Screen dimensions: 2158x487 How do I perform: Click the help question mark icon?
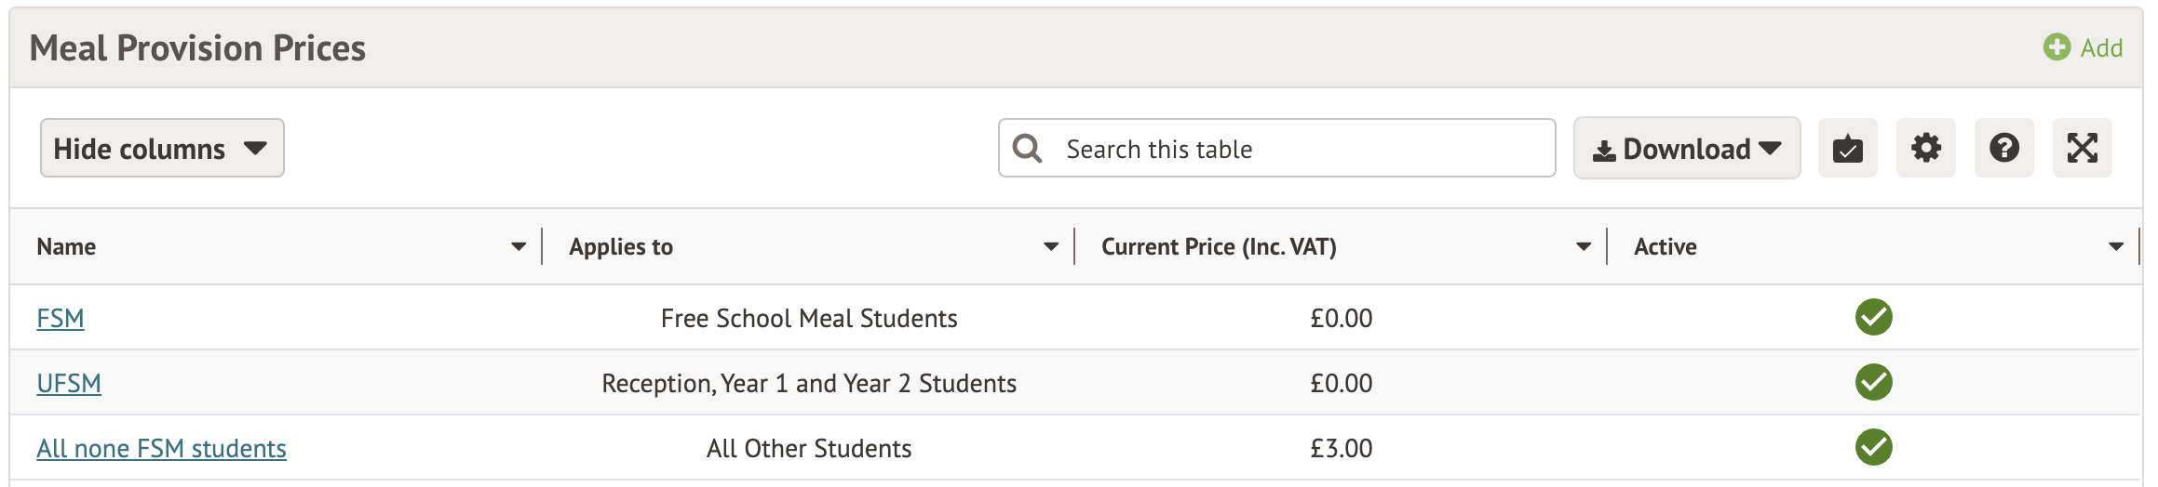click(x=2003, y=149)
